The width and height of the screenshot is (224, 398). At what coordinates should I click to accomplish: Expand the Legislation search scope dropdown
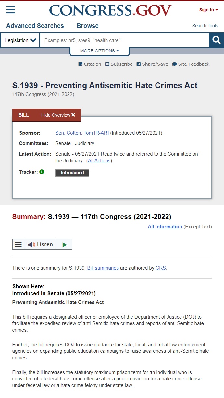coord(20,40)
